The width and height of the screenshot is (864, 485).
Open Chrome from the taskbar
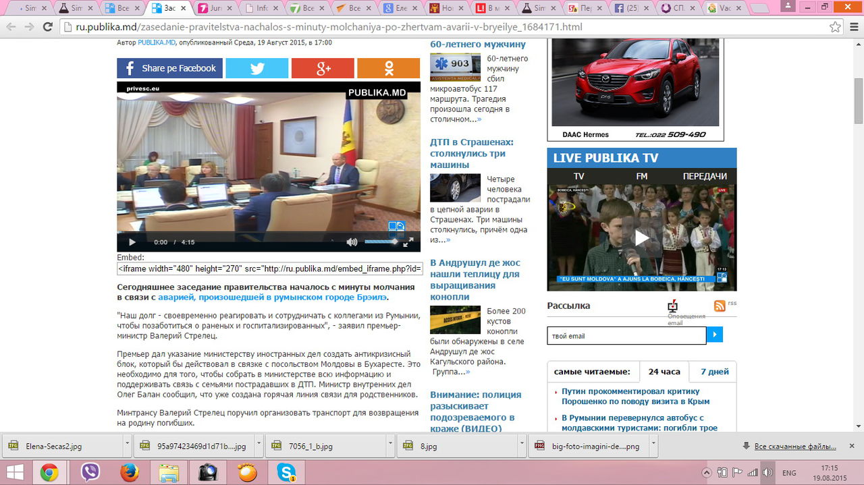[x=49, y=473]
